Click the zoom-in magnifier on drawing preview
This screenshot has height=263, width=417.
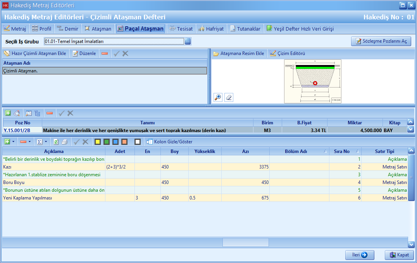coord(218,97)
